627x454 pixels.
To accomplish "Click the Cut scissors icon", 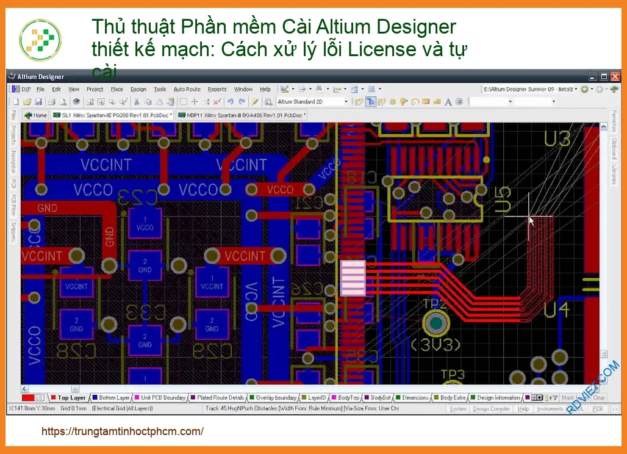I will [137, 102].
